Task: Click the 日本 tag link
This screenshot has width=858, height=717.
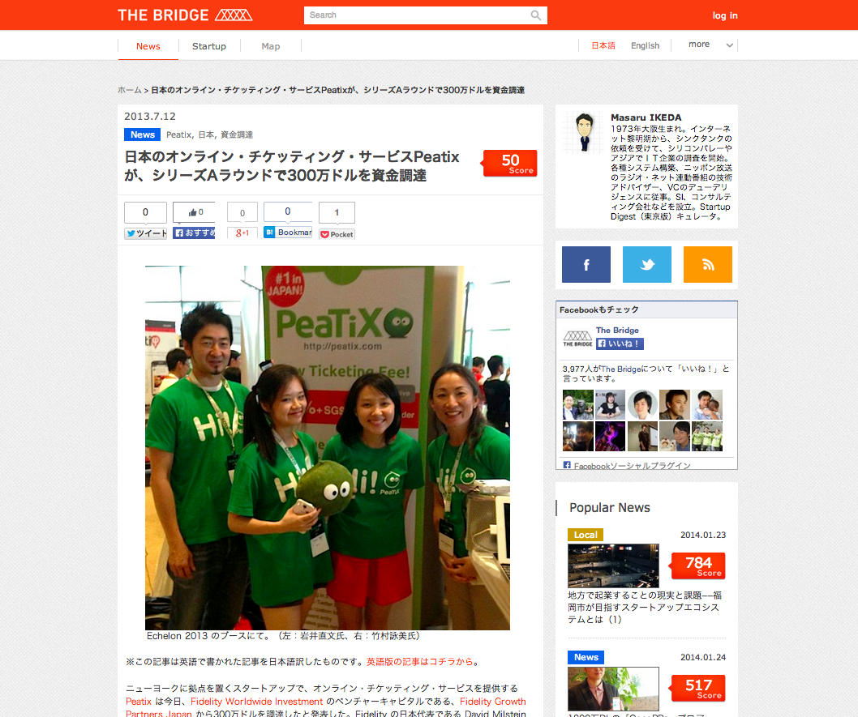Action: (206, 135)
